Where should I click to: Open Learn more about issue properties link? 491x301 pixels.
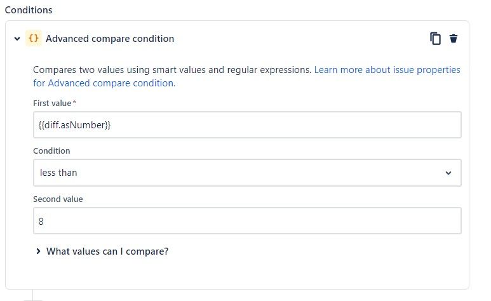pos(387,70)
